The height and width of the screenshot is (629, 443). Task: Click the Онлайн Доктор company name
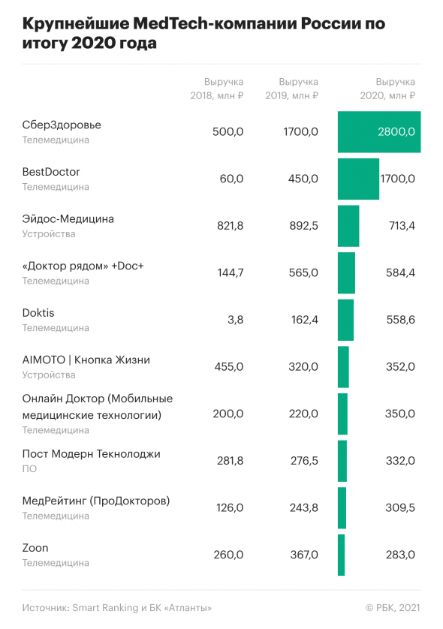click(98, 407)
